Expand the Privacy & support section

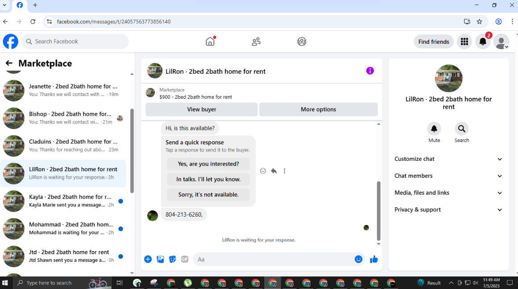(448, 209)
